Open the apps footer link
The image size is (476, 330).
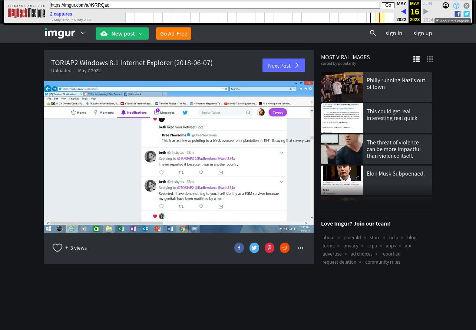click(x=391, y=246)
